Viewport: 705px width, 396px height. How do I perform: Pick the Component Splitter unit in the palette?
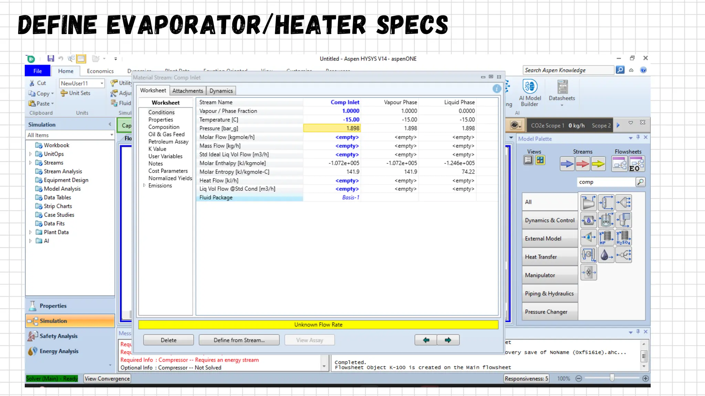(606, 202)
